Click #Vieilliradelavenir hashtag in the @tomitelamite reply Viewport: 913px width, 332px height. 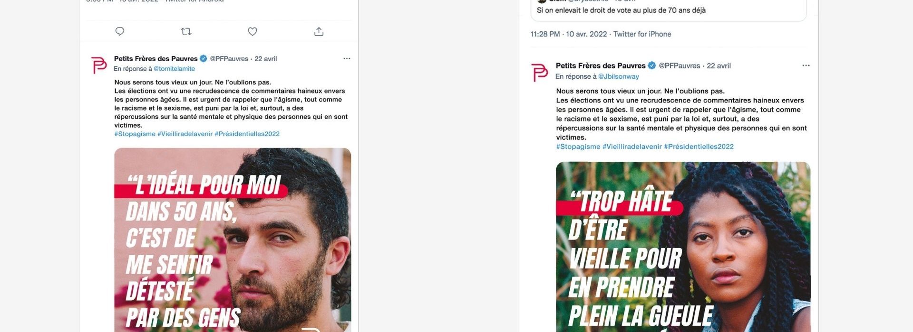point(185,134)
